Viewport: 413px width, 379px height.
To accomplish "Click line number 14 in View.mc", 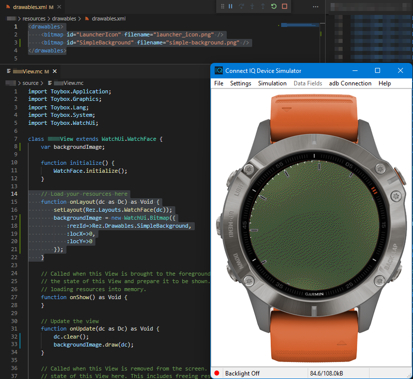I will point(14,194).
